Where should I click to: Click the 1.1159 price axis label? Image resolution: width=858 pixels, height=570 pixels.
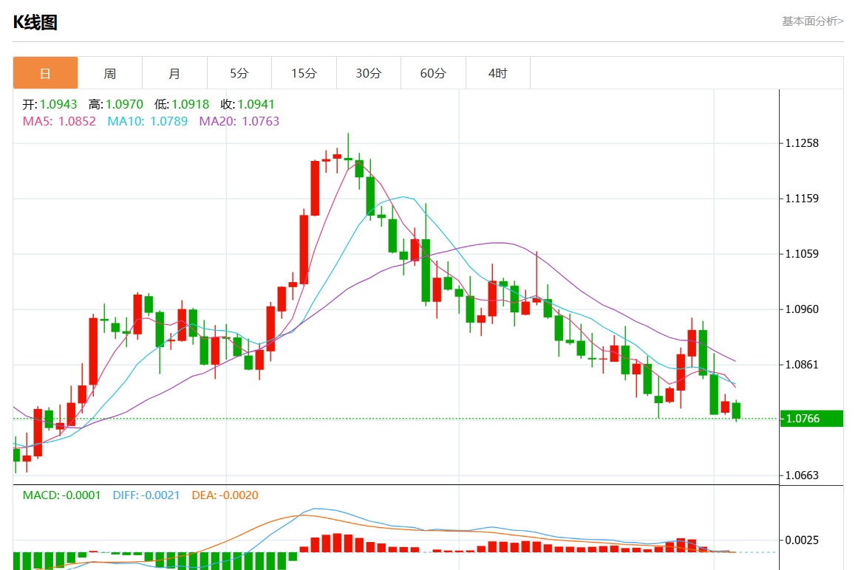click(x=802, y=199)
